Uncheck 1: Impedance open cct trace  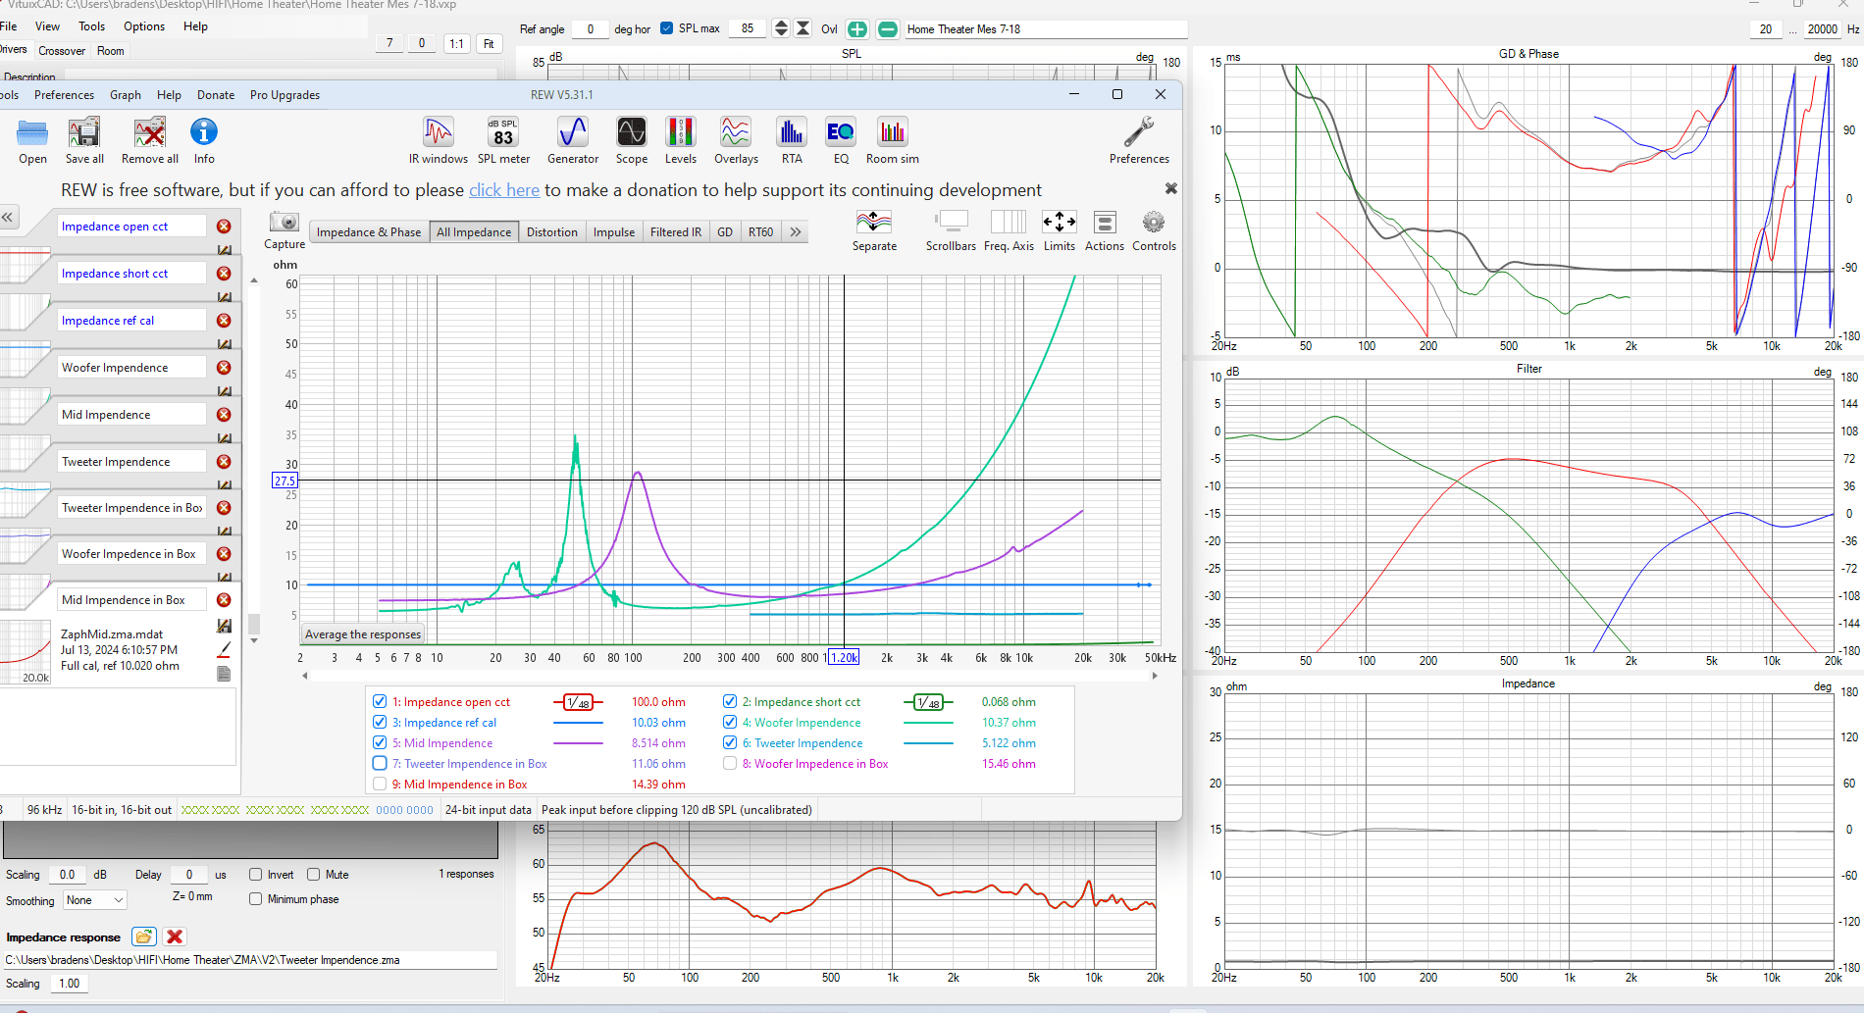tap(380, 702)
